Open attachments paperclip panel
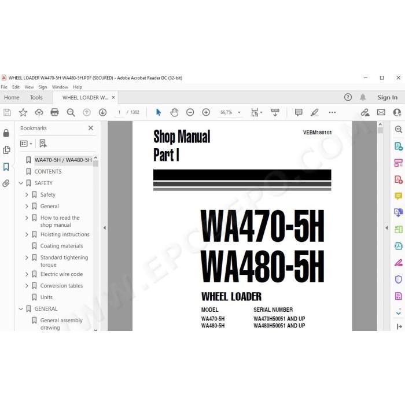Screen dimensions: 405x405 point(6,183)
